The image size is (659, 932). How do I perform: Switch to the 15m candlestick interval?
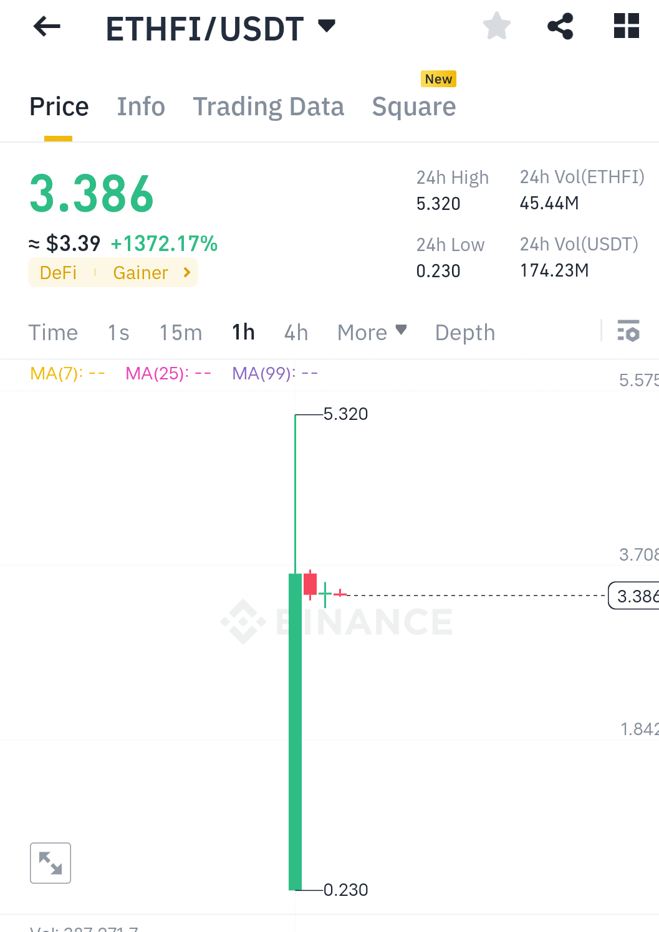pos(180,332)
